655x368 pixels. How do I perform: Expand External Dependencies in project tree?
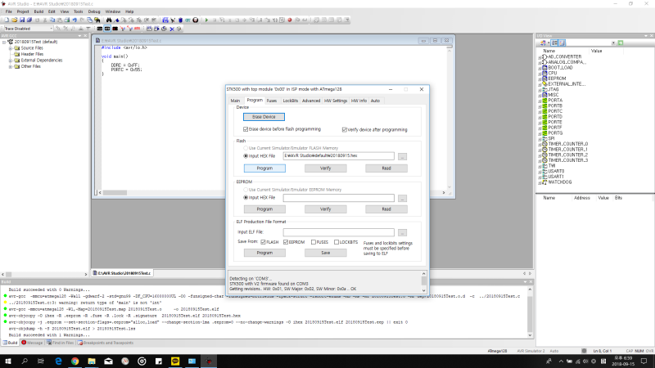tap(11, 61)
